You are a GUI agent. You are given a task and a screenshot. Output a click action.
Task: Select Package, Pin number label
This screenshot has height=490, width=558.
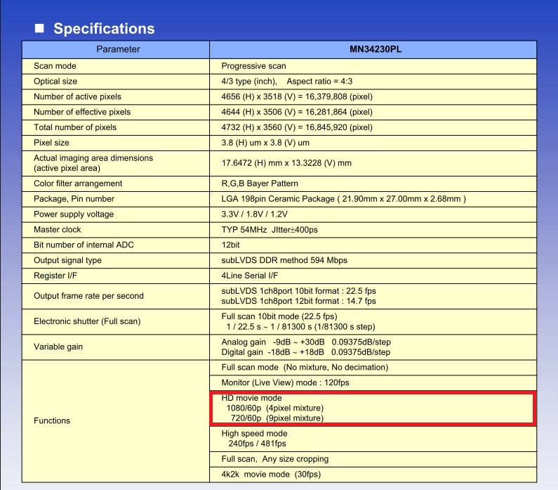coord(74,199)
